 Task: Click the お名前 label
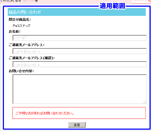click(x=14, y=31)
